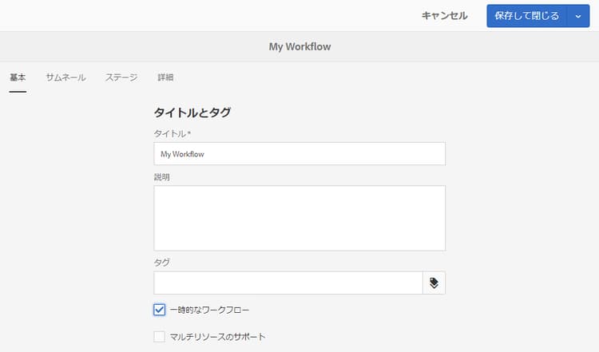Image resolution: width=599 pixels, height=352 pixels.
Task: Click the 説明 field label
Action: (x=161, y=176)
